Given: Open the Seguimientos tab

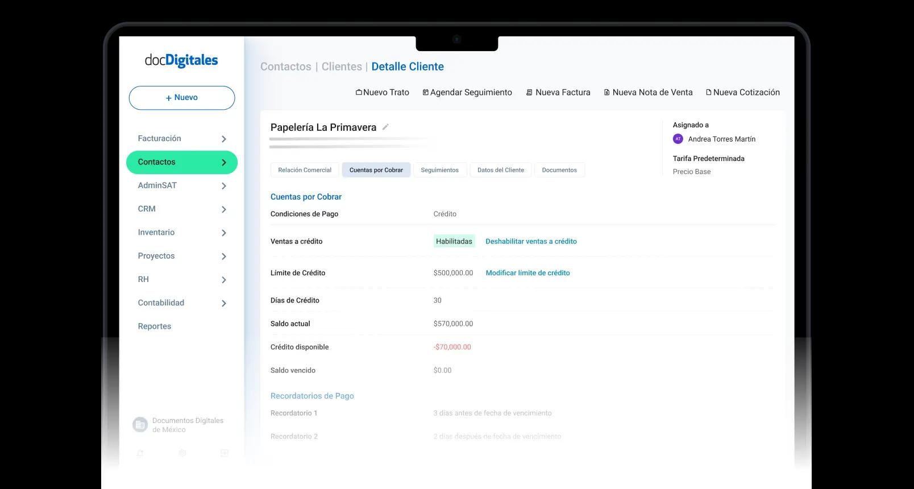Looking at the screenshot, I should click(440, 170).
